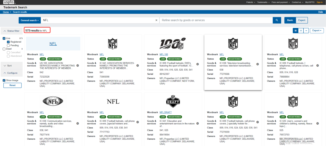Image resolution: width=326 pixels, height=146 pixels.
Task: Select the Basic search mode
Action: [290, 20]
